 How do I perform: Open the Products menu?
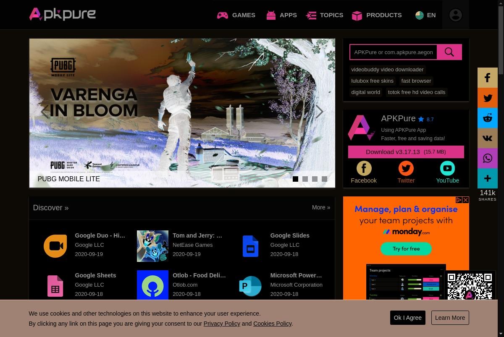click(377, 15)
